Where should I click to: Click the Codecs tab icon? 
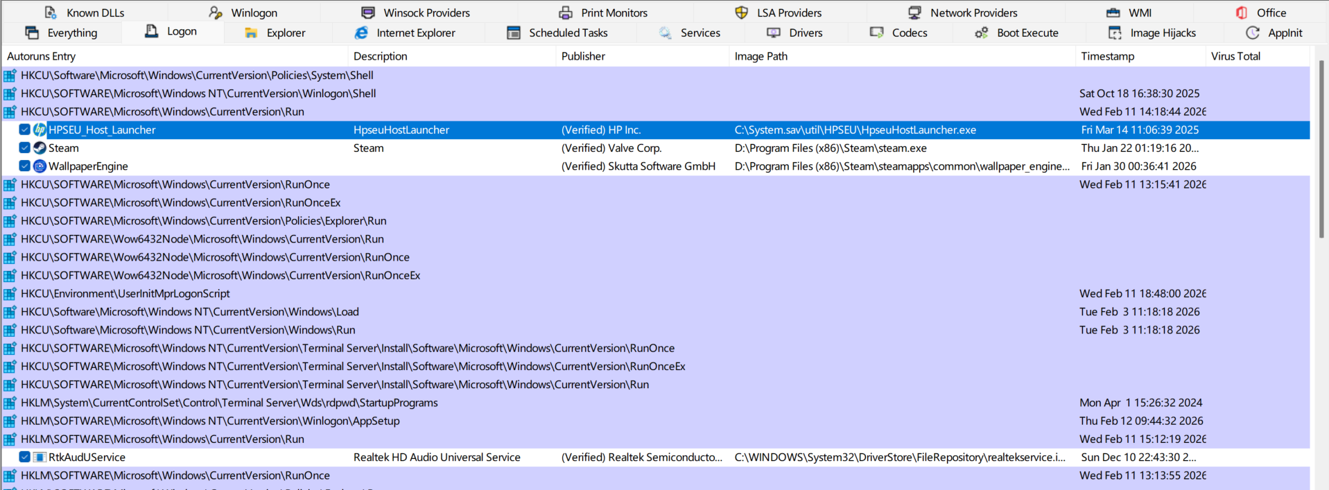coord(877,33)
